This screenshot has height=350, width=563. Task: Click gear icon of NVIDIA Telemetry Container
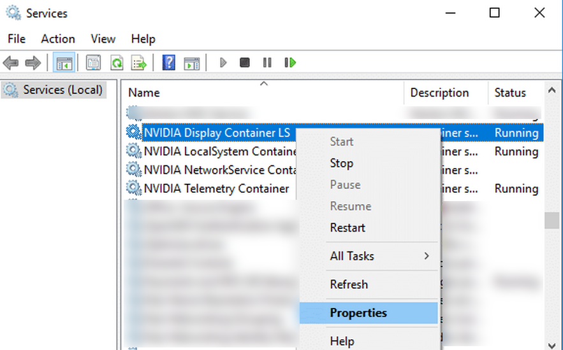[134, 188]
